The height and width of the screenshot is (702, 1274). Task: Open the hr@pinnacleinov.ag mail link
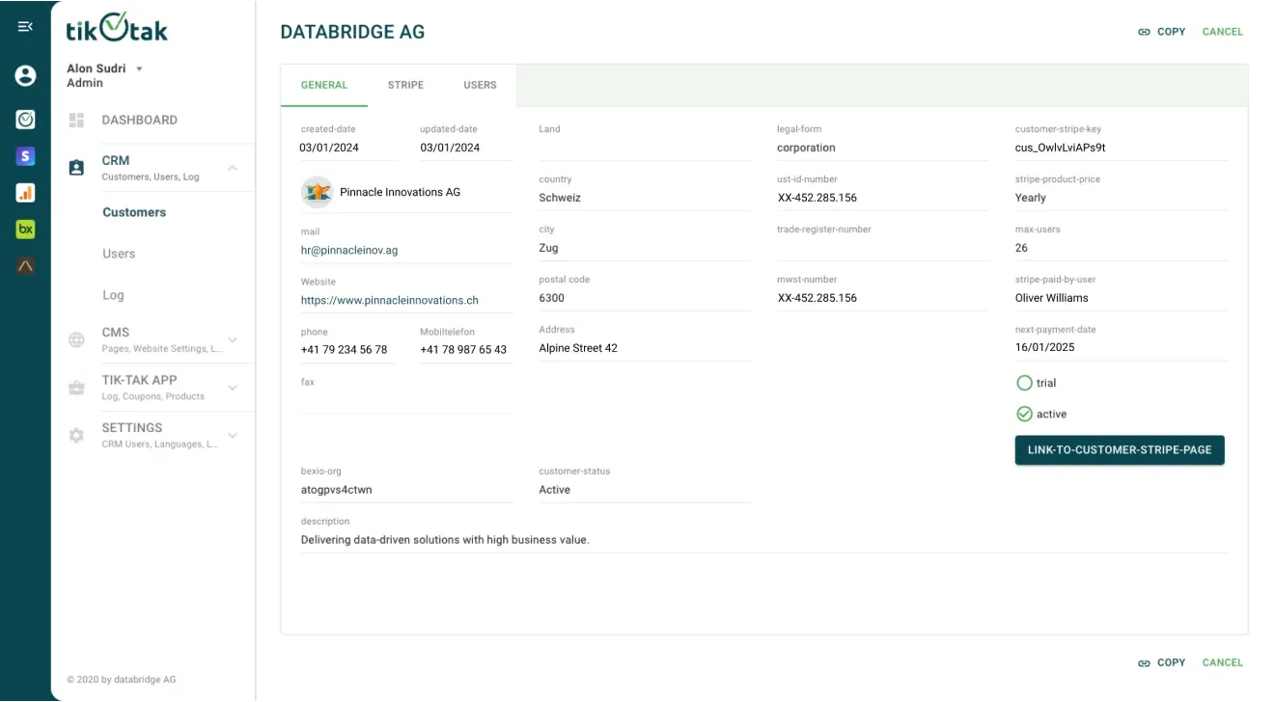point(349,250)
